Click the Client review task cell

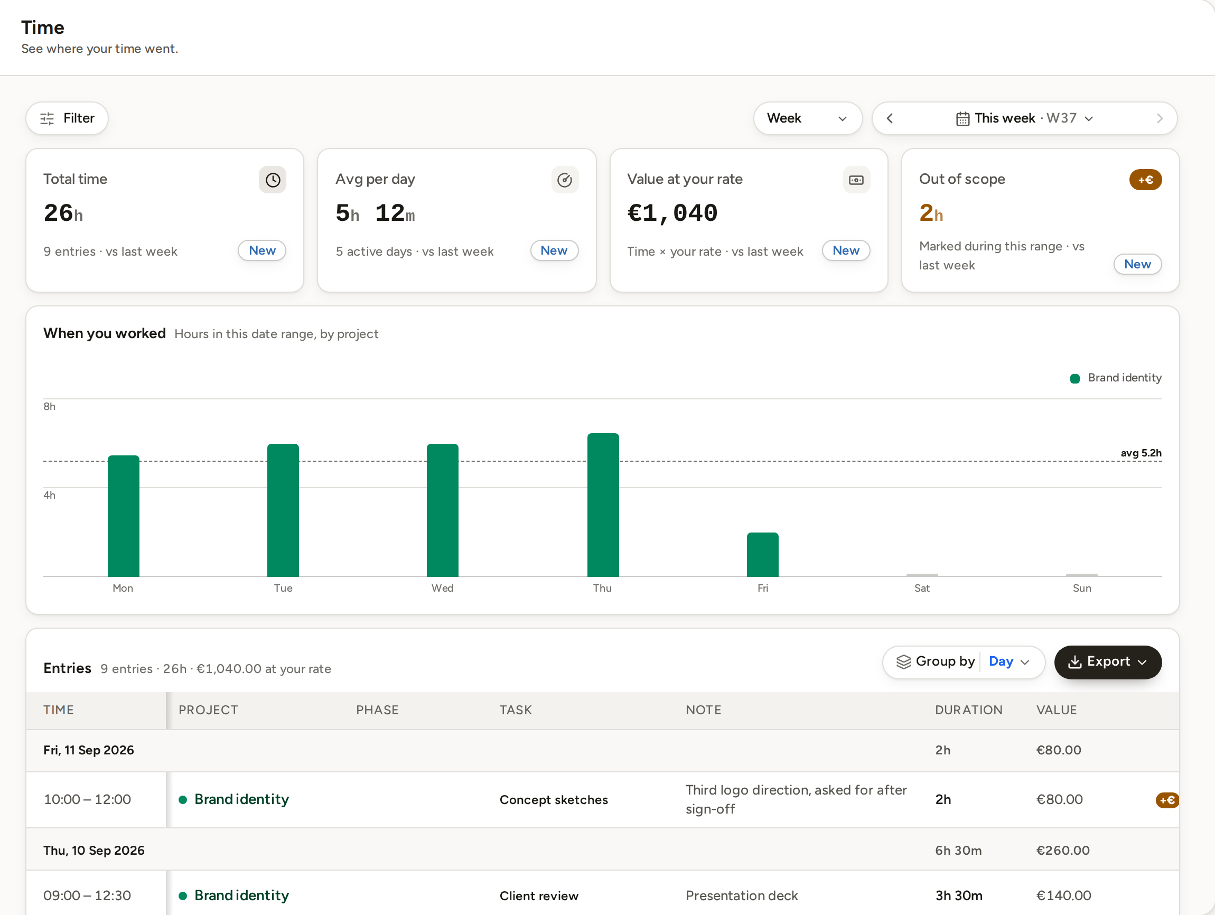(539, 897)
